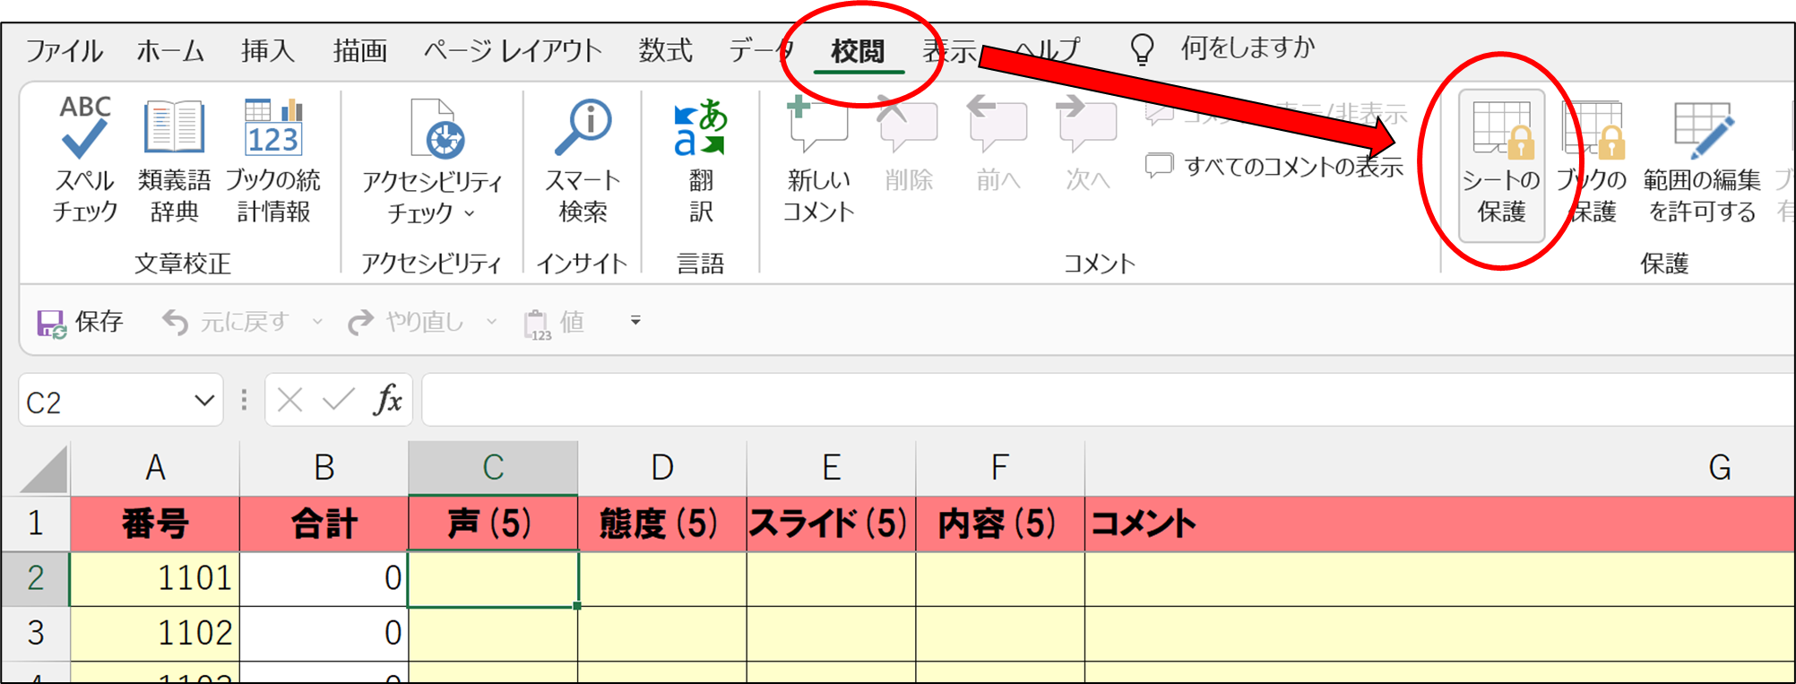This screenshot has height=684, width=1796.
Task: Select column A header
Action: pyautogui.click(x=155, y=468)
